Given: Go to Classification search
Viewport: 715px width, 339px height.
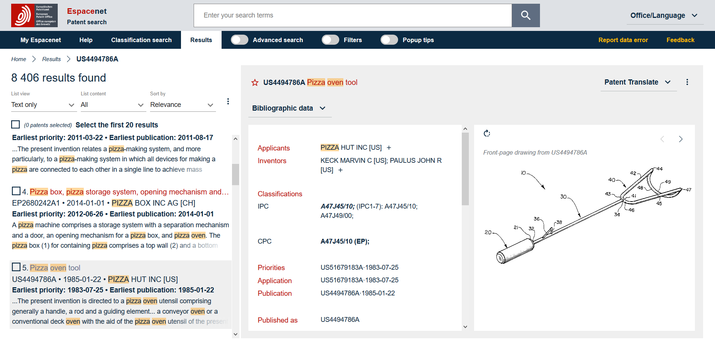Looking at the screenshot, I should click(141, 40).
